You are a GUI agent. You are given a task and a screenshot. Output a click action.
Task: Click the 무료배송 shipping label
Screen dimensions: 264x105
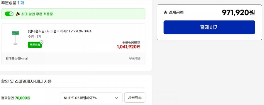[135, 58]
